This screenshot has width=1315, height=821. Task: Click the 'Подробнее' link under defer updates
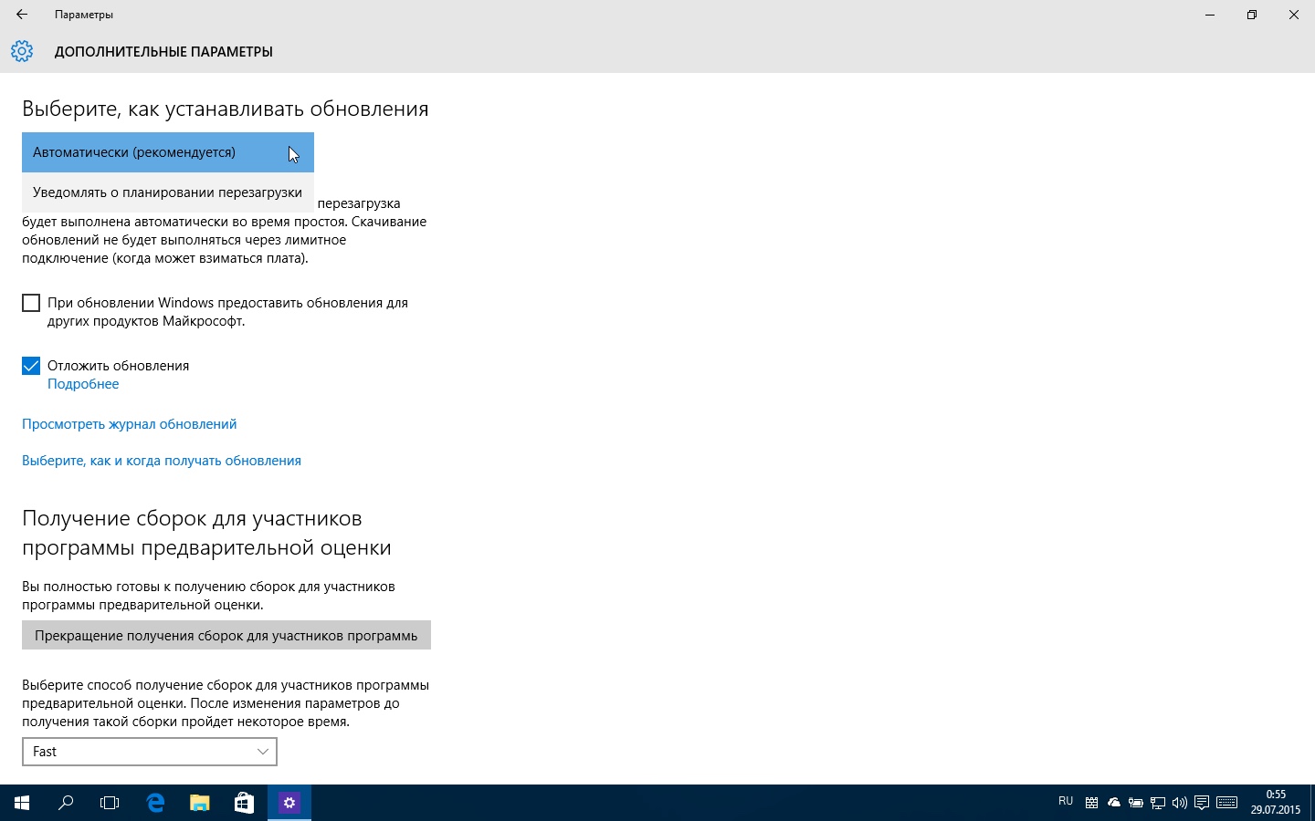coord(83,384)
